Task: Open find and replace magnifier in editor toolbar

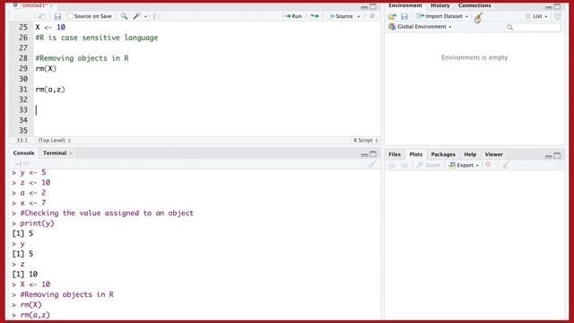Action: [125, 16]
